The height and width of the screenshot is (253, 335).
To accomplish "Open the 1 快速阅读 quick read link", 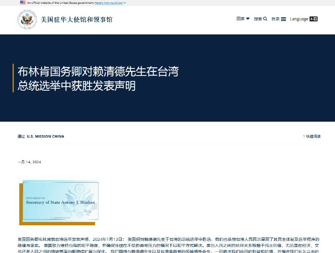I will click(x=312, y=136).
